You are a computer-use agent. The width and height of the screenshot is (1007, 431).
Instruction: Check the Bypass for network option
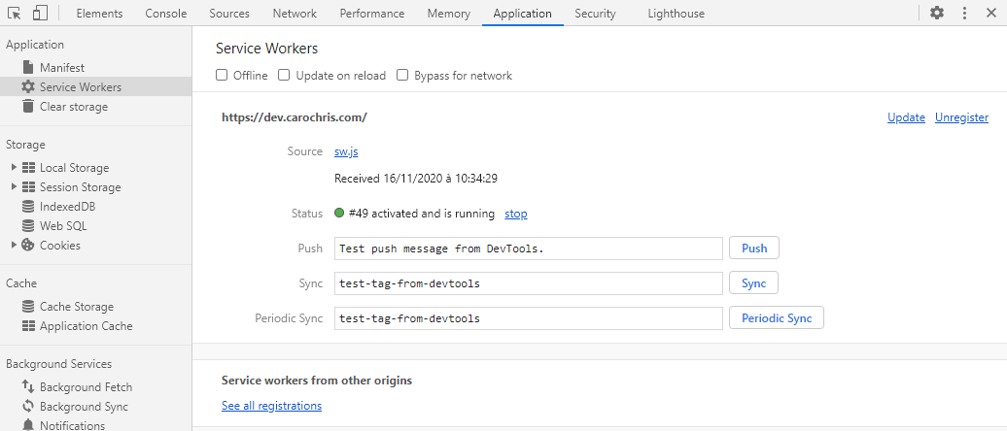pos(402,75)
